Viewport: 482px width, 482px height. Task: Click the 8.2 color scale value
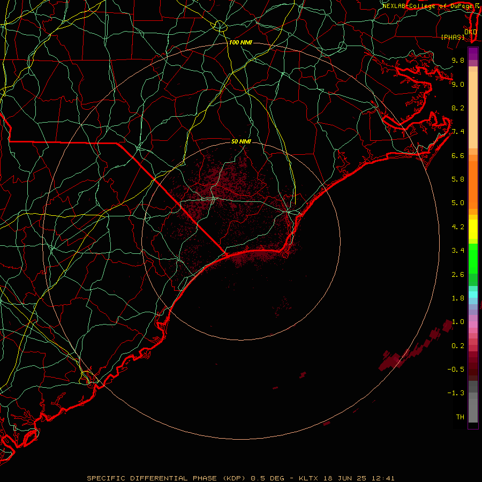(x=458, y=108)
